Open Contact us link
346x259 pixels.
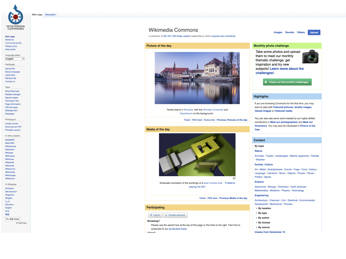click(10, 81)
